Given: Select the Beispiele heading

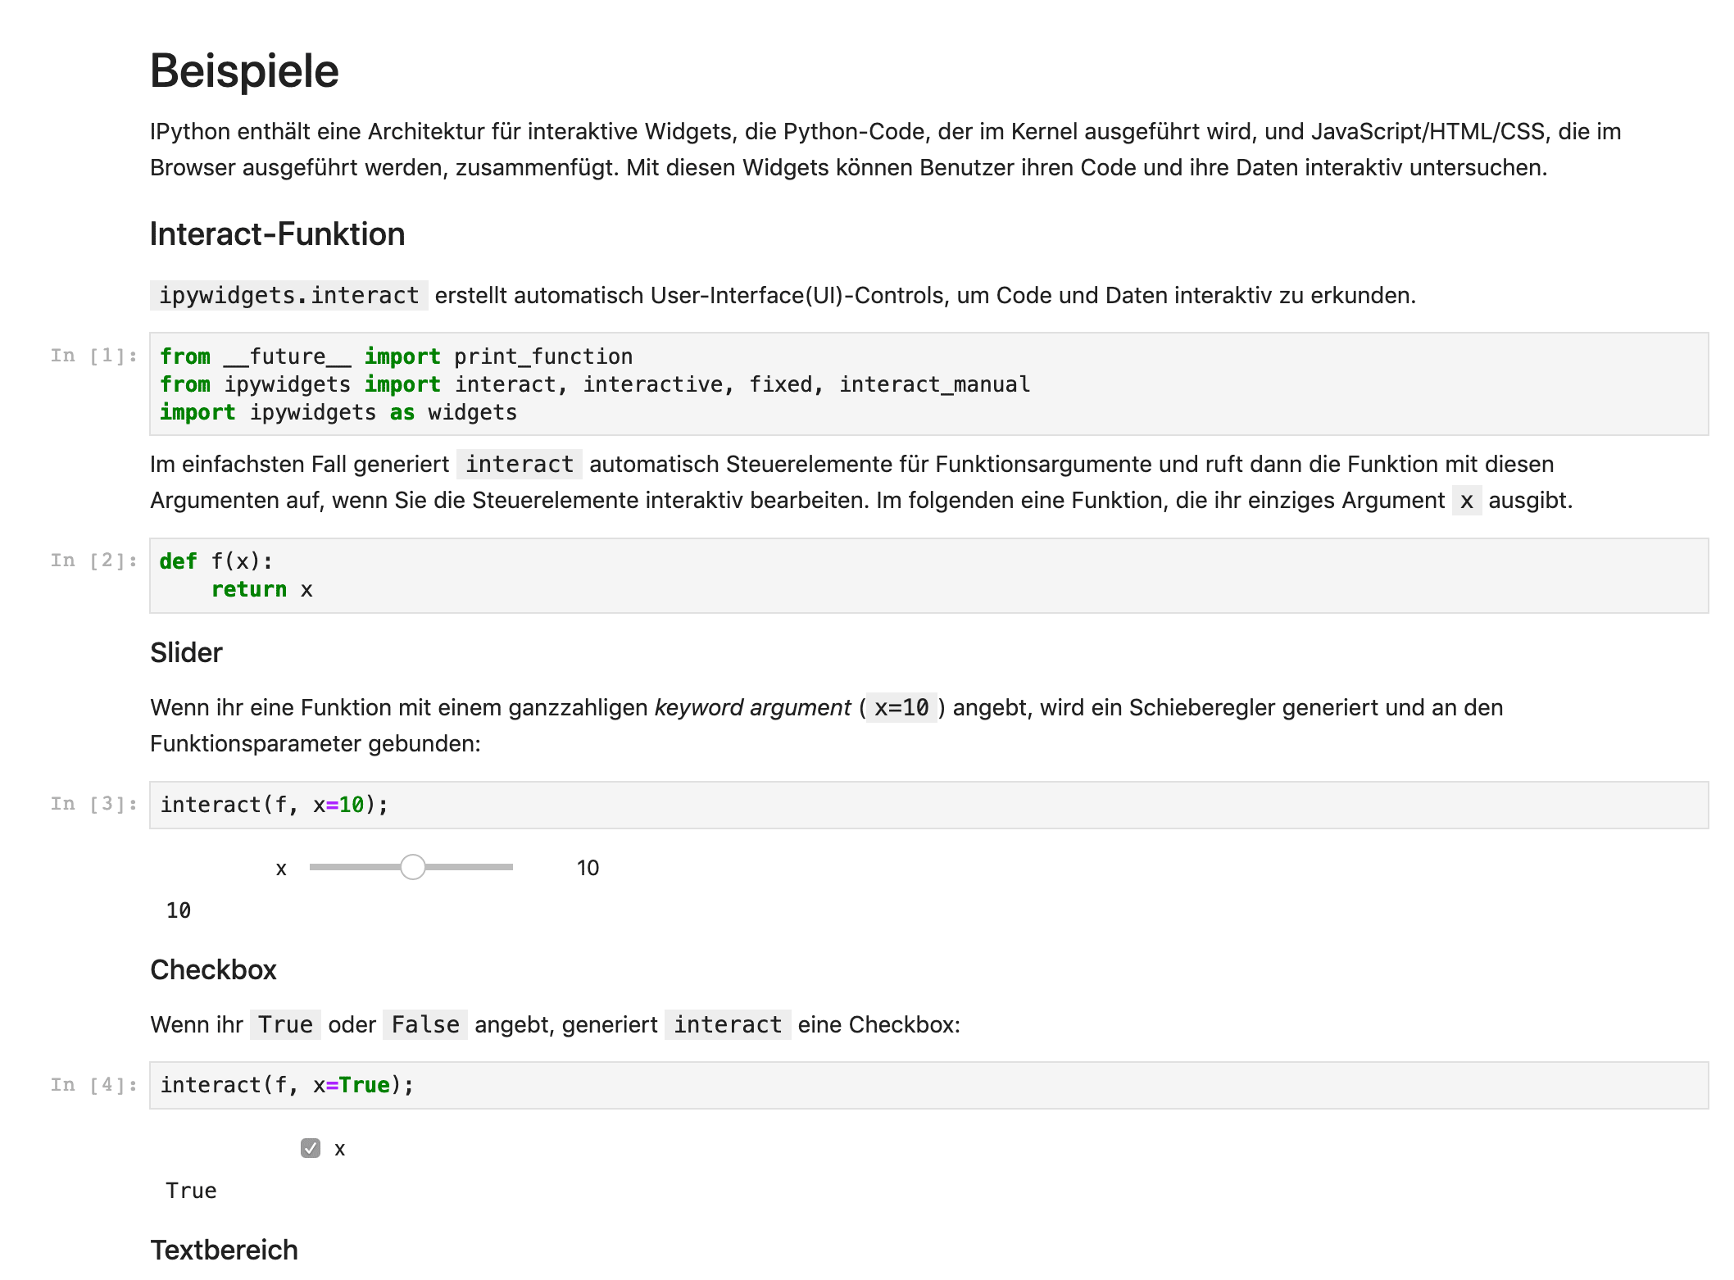Looking at the screenshot, I should [x=243, y=72].
